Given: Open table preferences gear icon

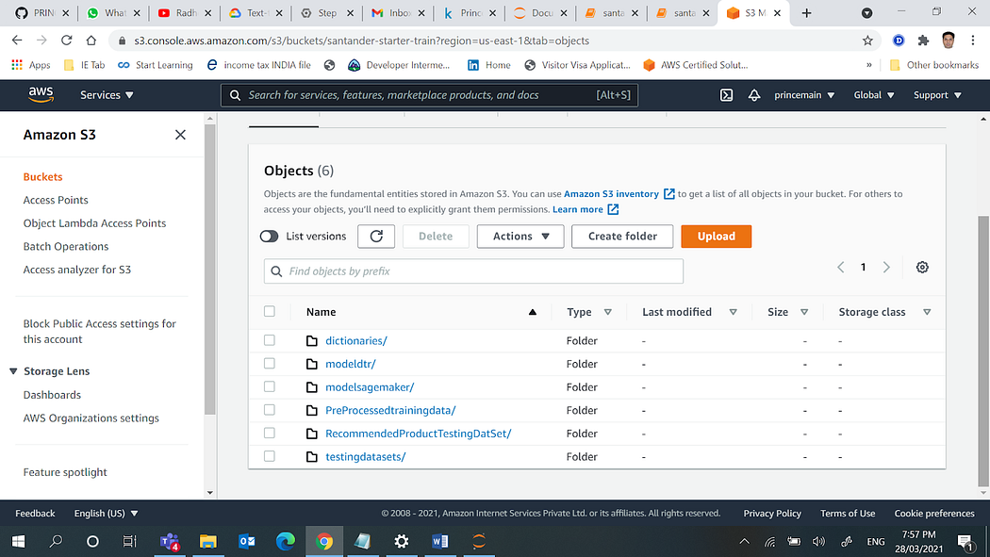Looking at the screenshot, I should click(x=922, y=268).
